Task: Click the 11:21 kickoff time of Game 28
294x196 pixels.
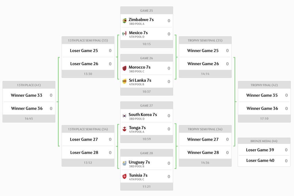Action: pyautogui.click(x=146, y=187)
